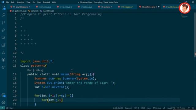The image size is (196, 110).
Task: Switch to the 15_reverse.java tab
Action: click(66, 7)
